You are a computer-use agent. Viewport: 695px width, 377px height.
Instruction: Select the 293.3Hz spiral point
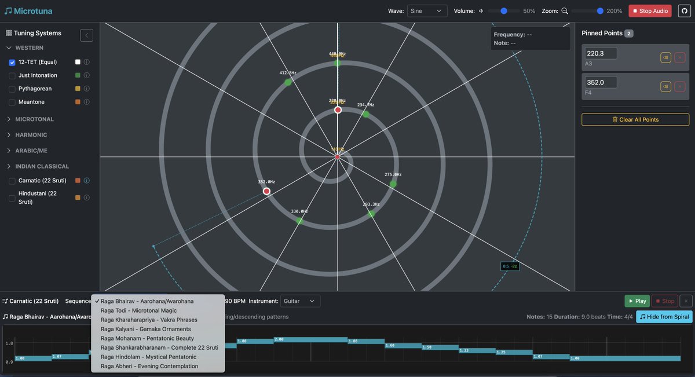371,214
